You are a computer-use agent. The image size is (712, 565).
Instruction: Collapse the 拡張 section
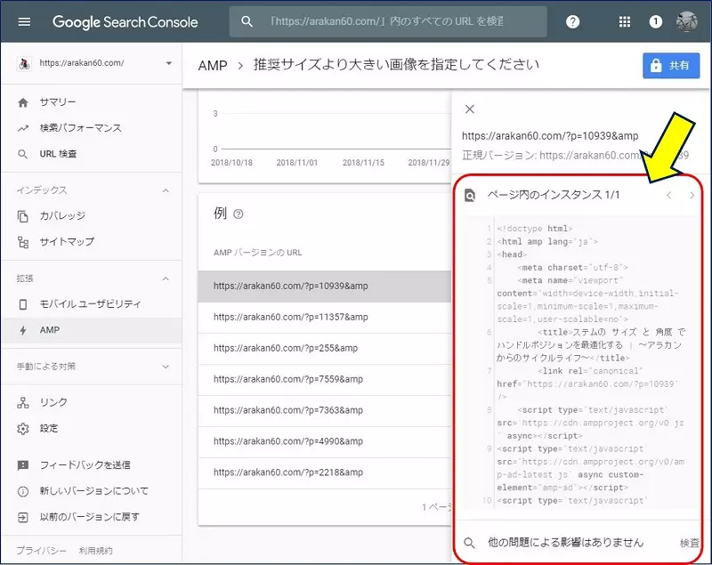(166, 278)
